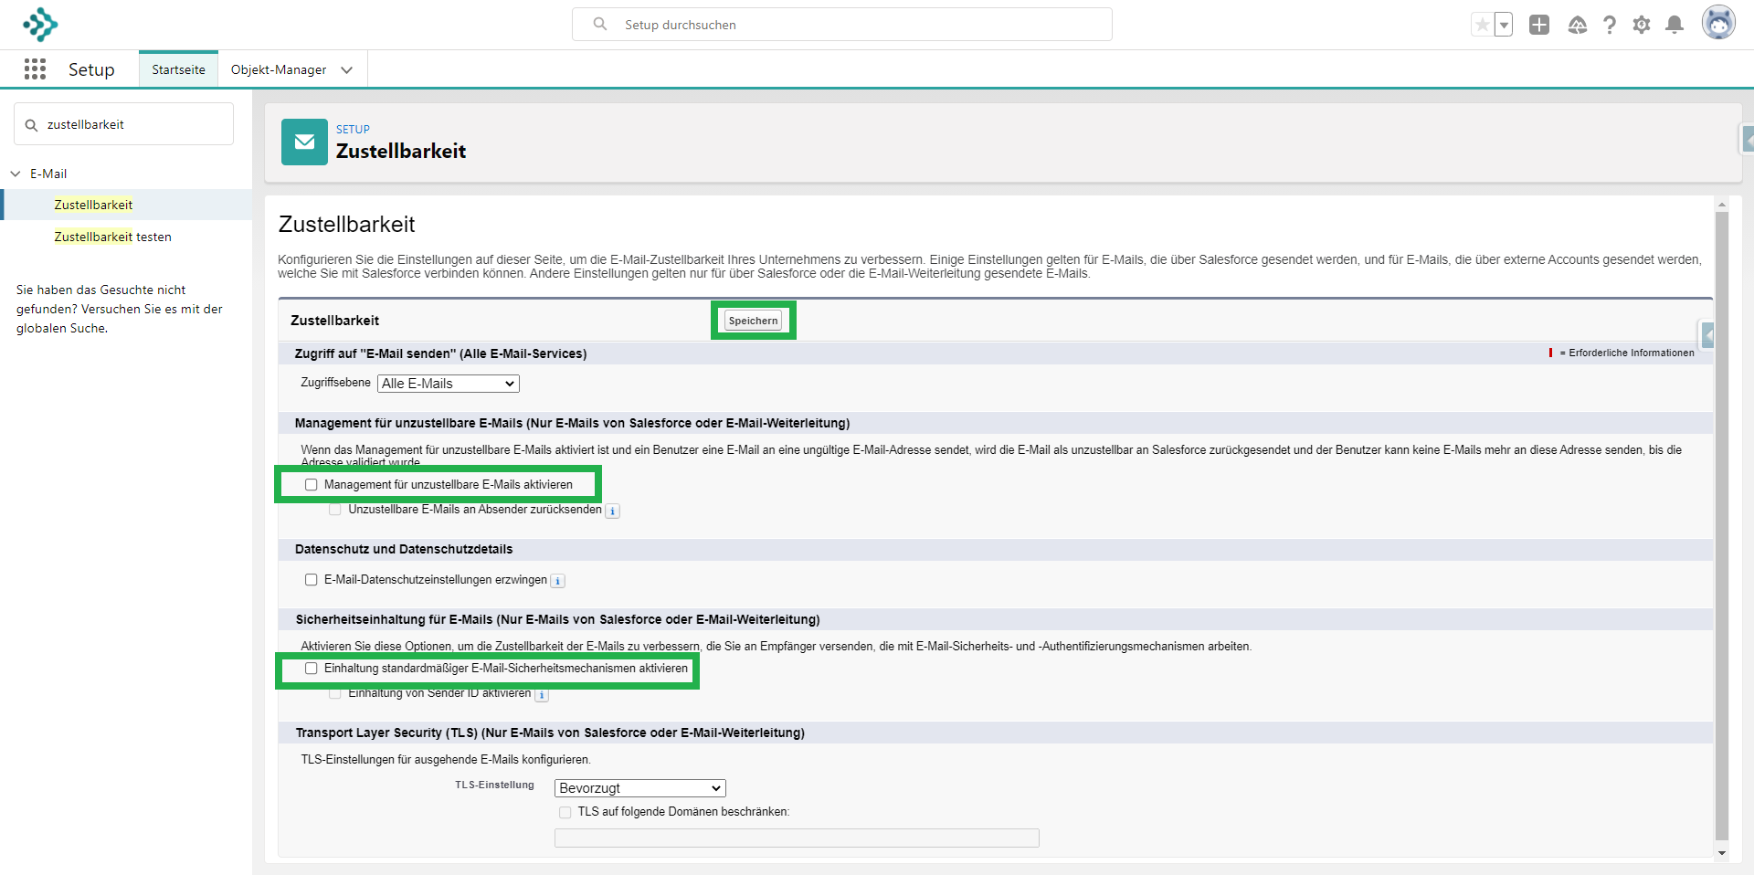Open the Objekt-Manager tab

279,69
